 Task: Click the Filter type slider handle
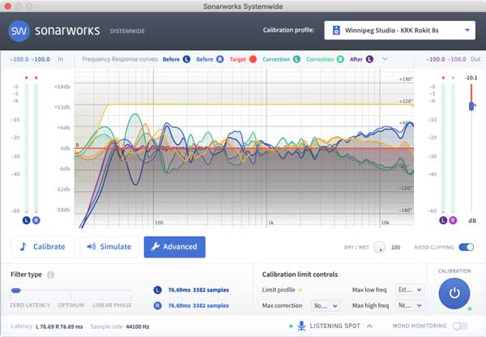[x=16, y=291]
